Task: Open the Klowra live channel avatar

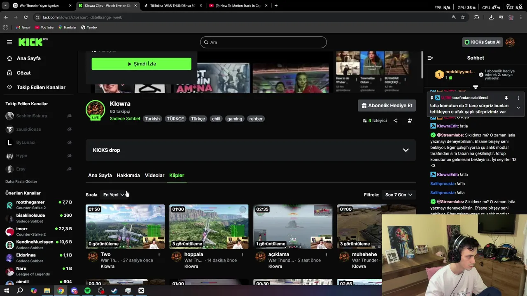Action: pos(95,110)
